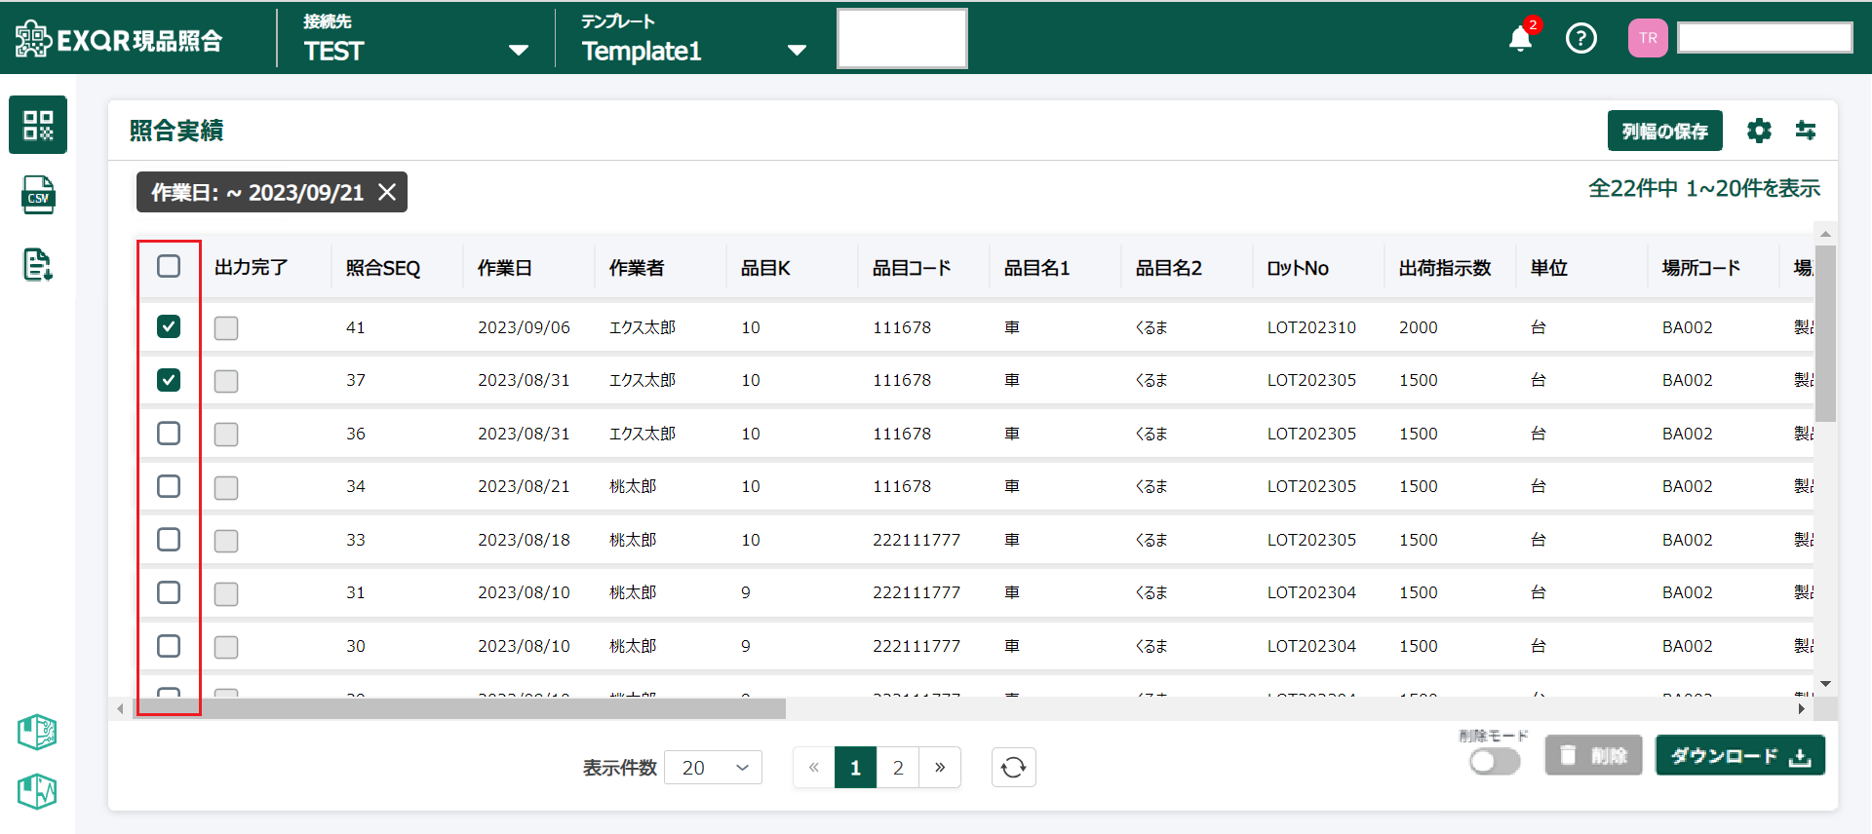Image resolution: width=1872 pixels, height=834 pixels.
Task: Open the 表示件数 20 dropdown
Action: coord(713,768)
